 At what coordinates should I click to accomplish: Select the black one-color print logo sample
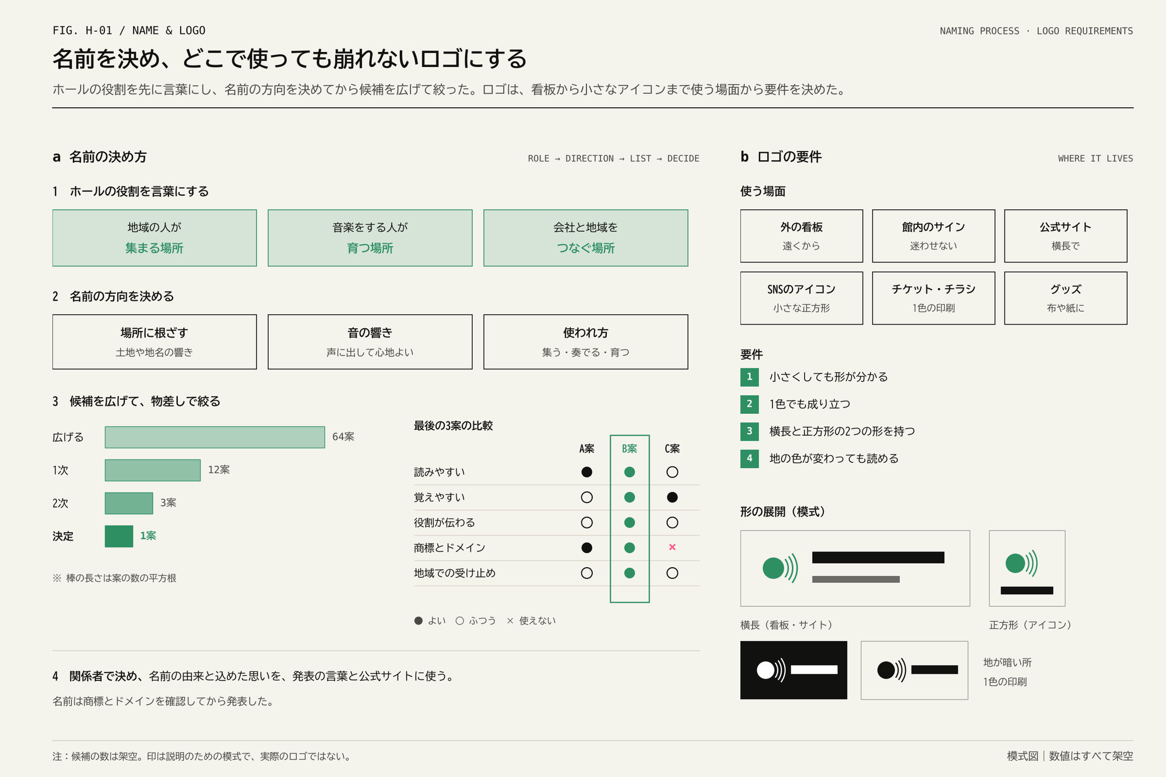[914, 670]
